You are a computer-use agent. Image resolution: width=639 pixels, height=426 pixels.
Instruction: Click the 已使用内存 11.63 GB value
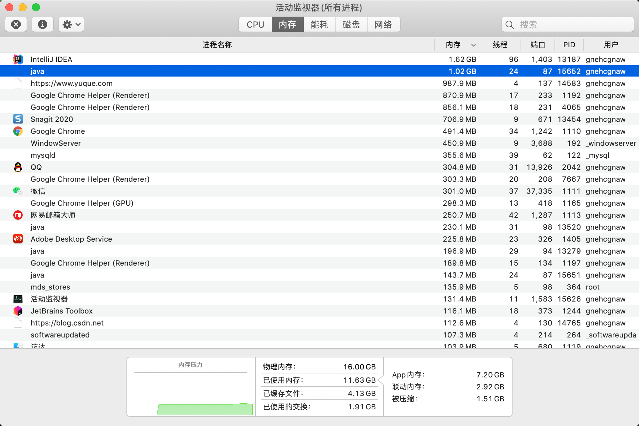point(359,380)
